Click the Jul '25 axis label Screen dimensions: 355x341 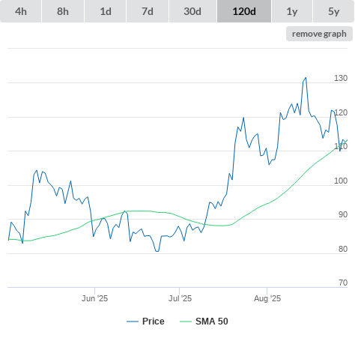coord(180,298)
